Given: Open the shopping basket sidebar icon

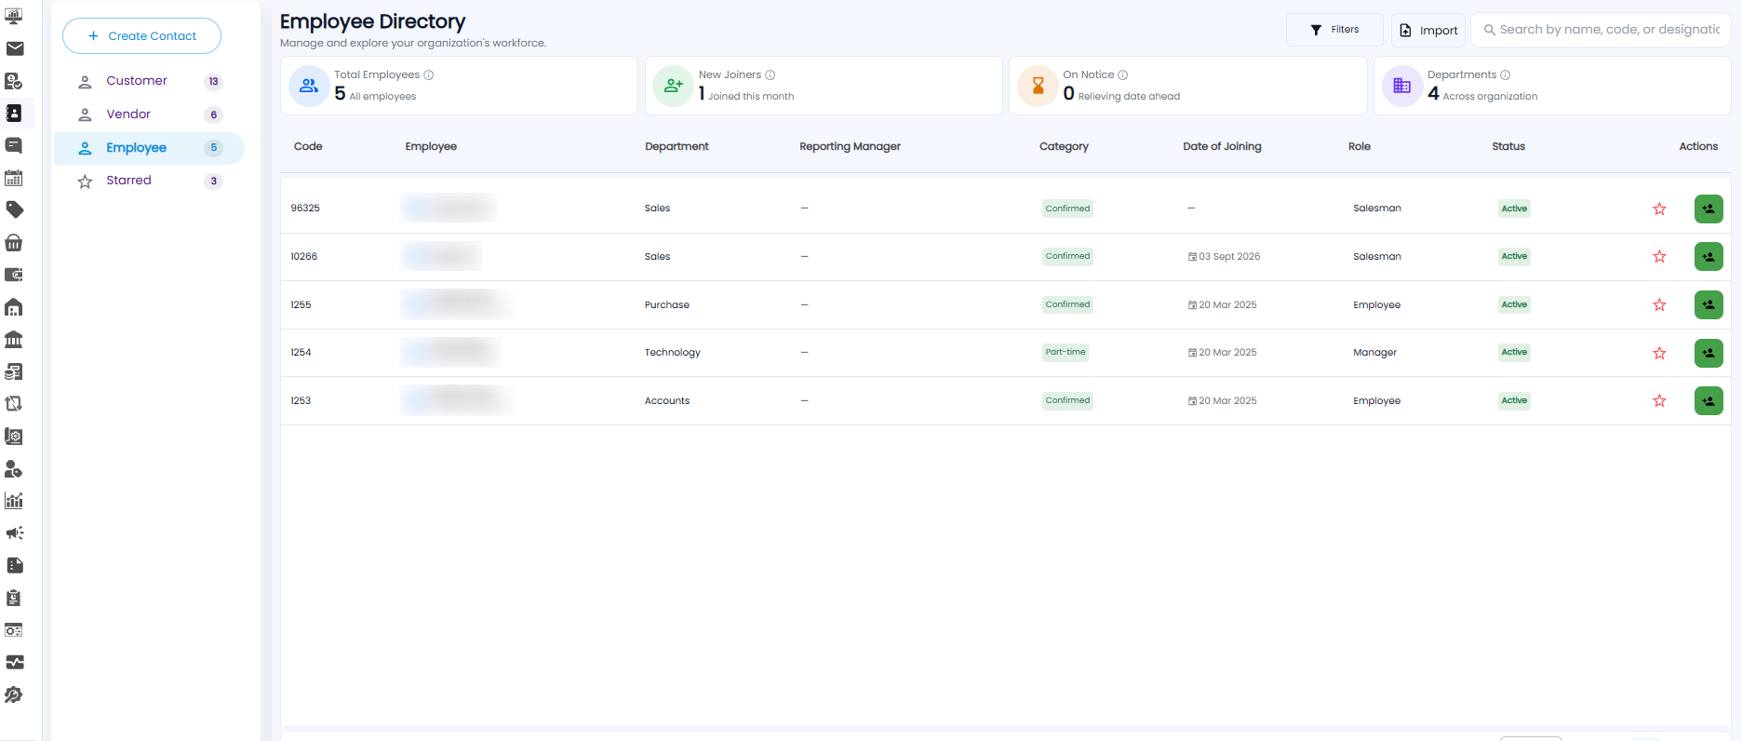Looking at the screenshot, I should 14,243.
